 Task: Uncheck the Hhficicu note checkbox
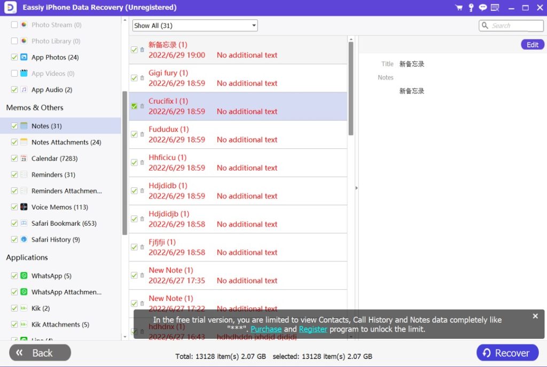[134, 163]
